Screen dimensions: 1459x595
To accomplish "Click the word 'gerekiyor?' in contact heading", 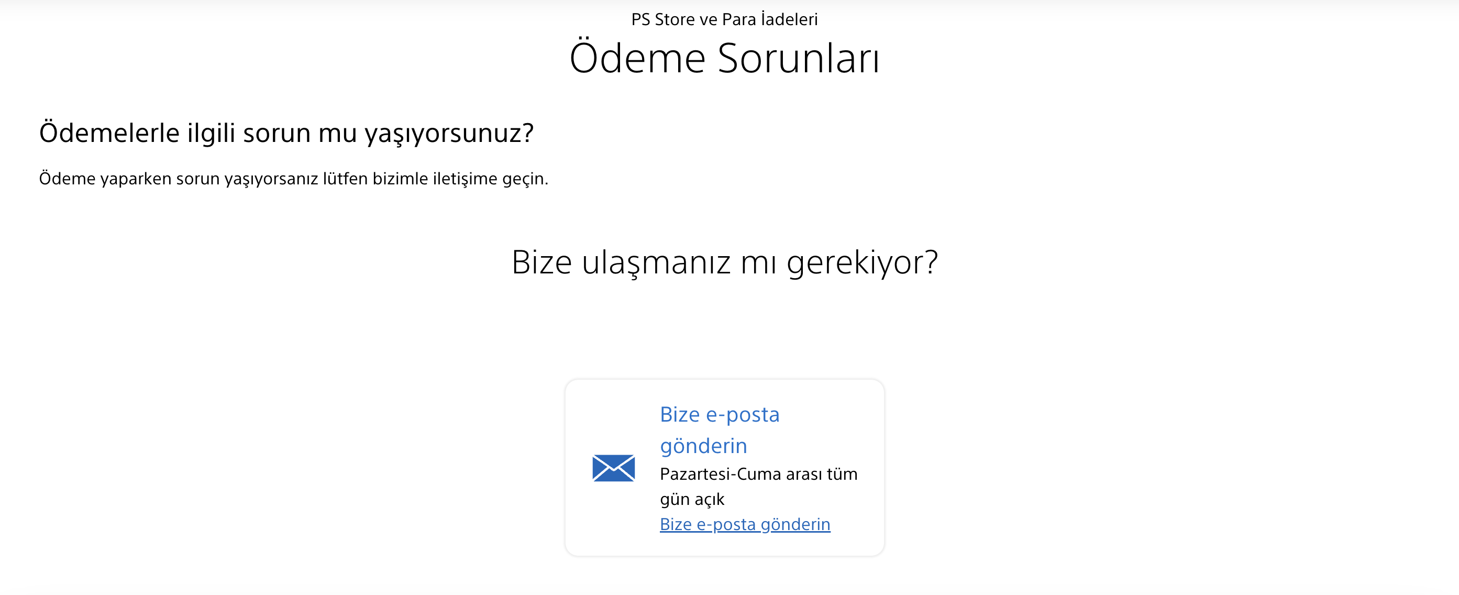I will coord(862,263).
